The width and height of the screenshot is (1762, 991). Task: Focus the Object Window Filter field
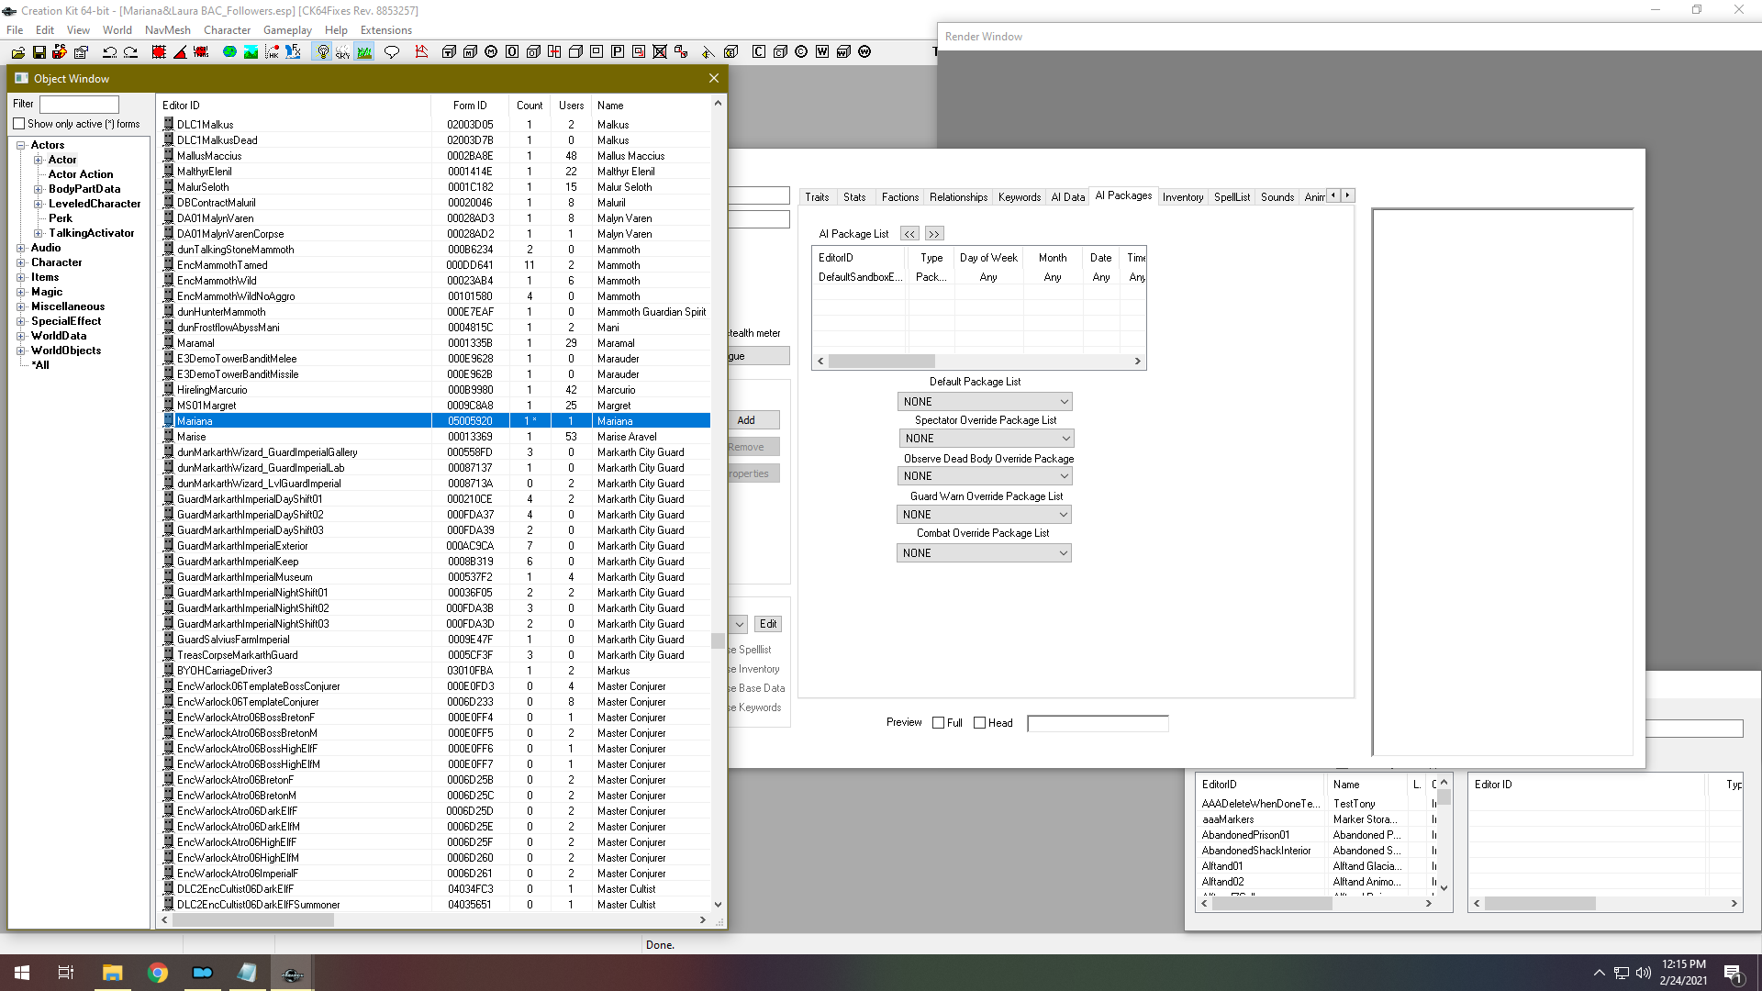pos(79,105)
